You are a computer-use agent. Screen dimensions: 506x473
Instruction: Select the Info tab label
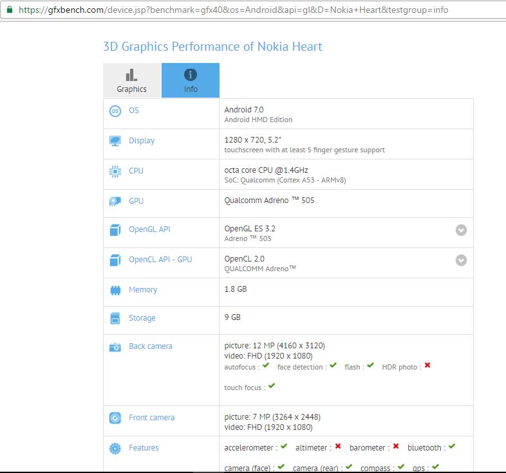[x=191, y=89]
